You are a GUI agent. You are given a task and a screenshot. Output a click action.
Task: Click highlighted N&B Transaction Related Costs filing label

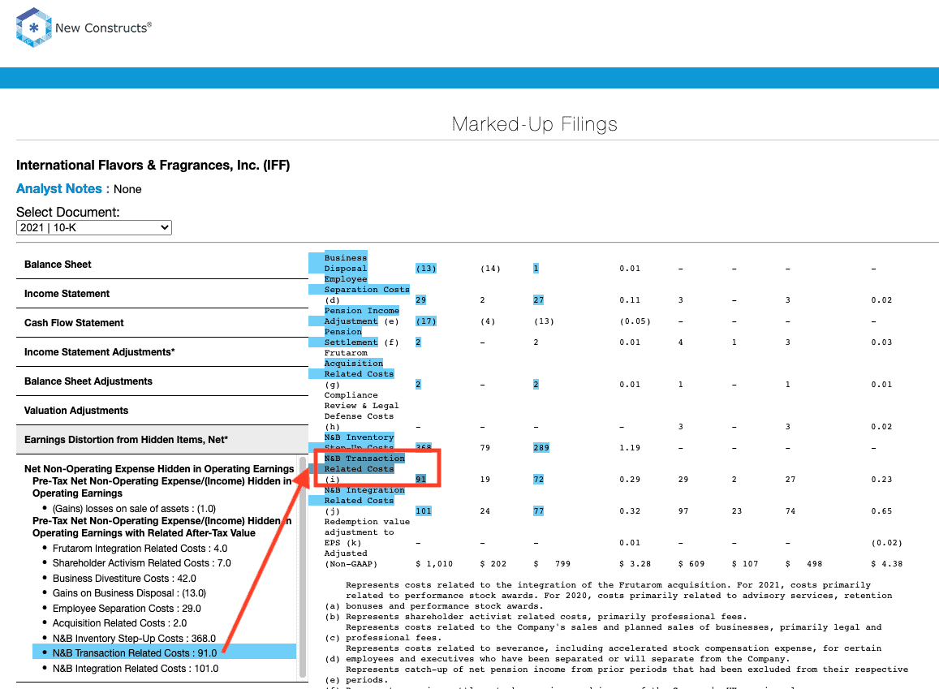(364, 464)
